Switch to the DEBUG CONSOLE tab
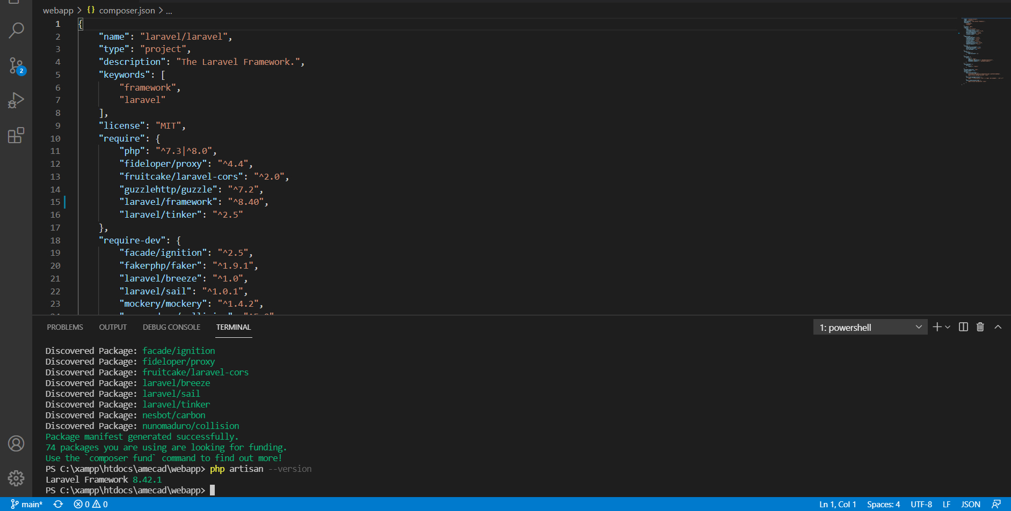 (x=171, y=327)
